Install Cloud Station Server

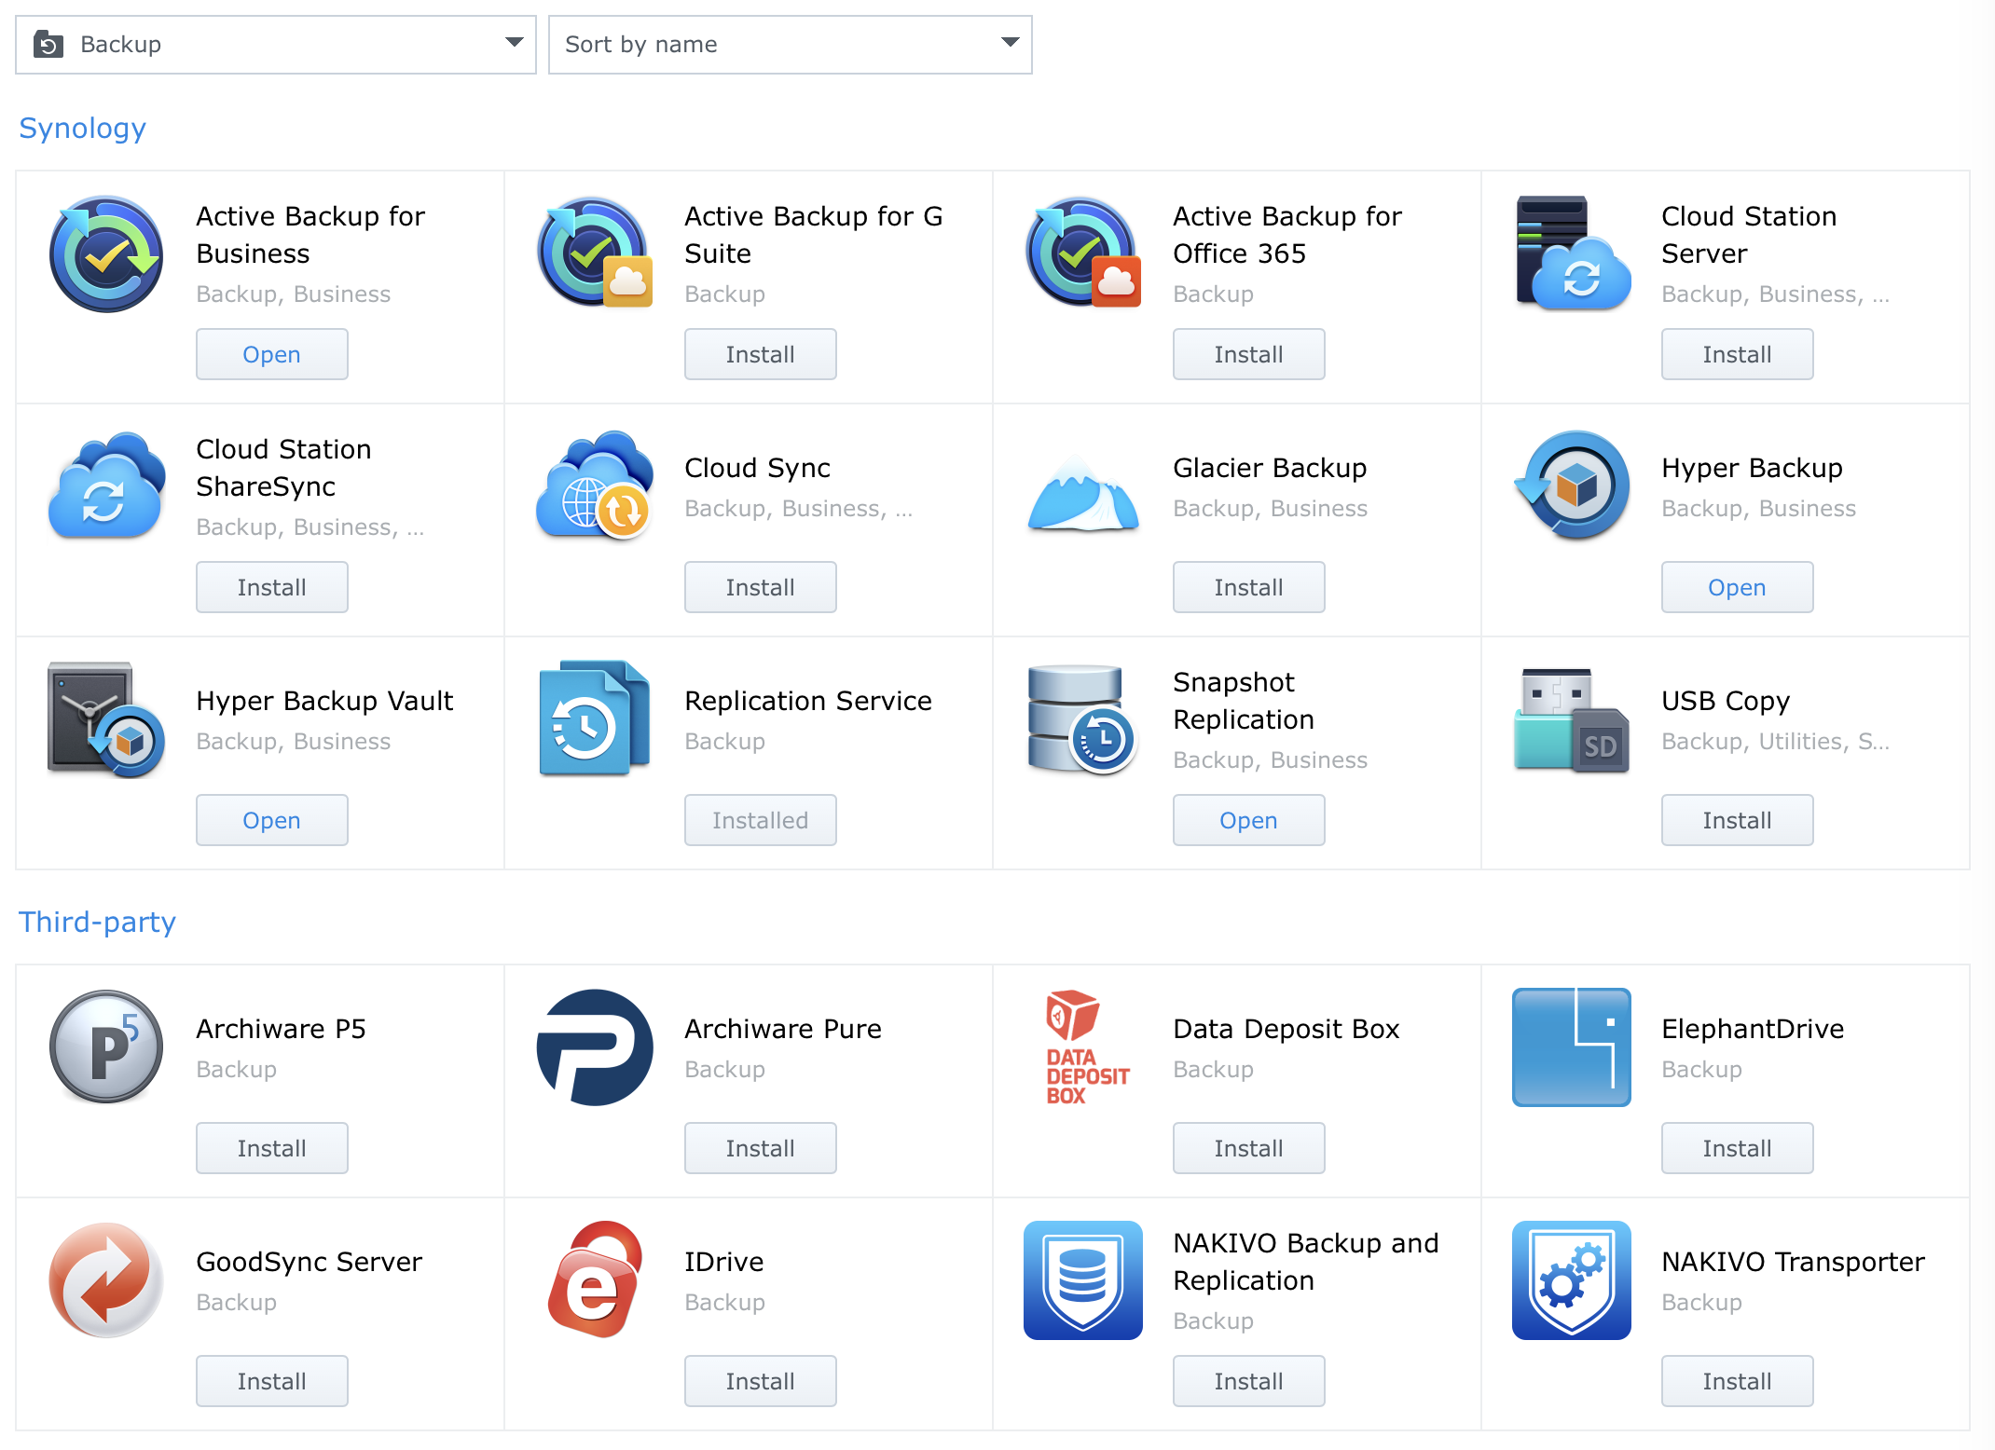[x=1738, y=354]
